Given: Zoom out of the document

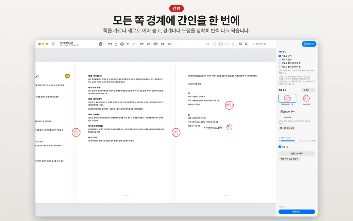Looking at the screenshot, I should click(241, 44).
